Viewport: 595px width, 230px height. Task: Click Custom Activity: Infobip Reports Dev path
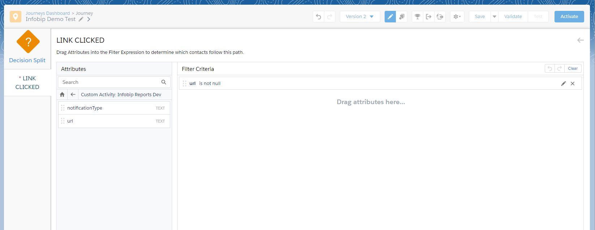(121, 95)
